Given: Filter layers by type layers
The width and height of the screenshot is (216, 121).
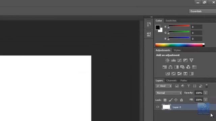Looking at the screenshot, I should 189,86.
